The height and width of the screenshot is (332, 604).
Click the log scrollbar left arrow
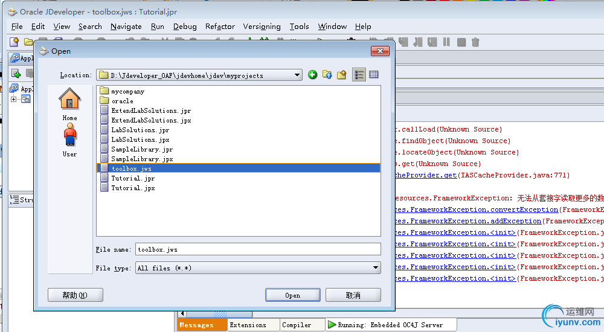pyautogui.click(x=182, y=314)
